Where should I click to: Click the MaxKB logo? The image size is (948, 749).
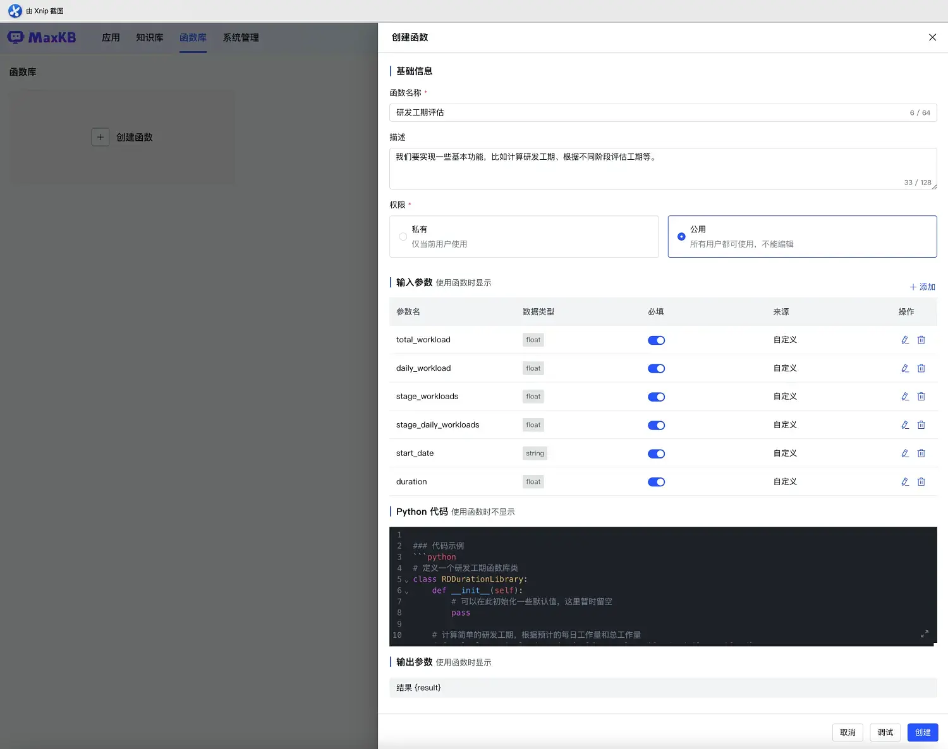point(42,38)
